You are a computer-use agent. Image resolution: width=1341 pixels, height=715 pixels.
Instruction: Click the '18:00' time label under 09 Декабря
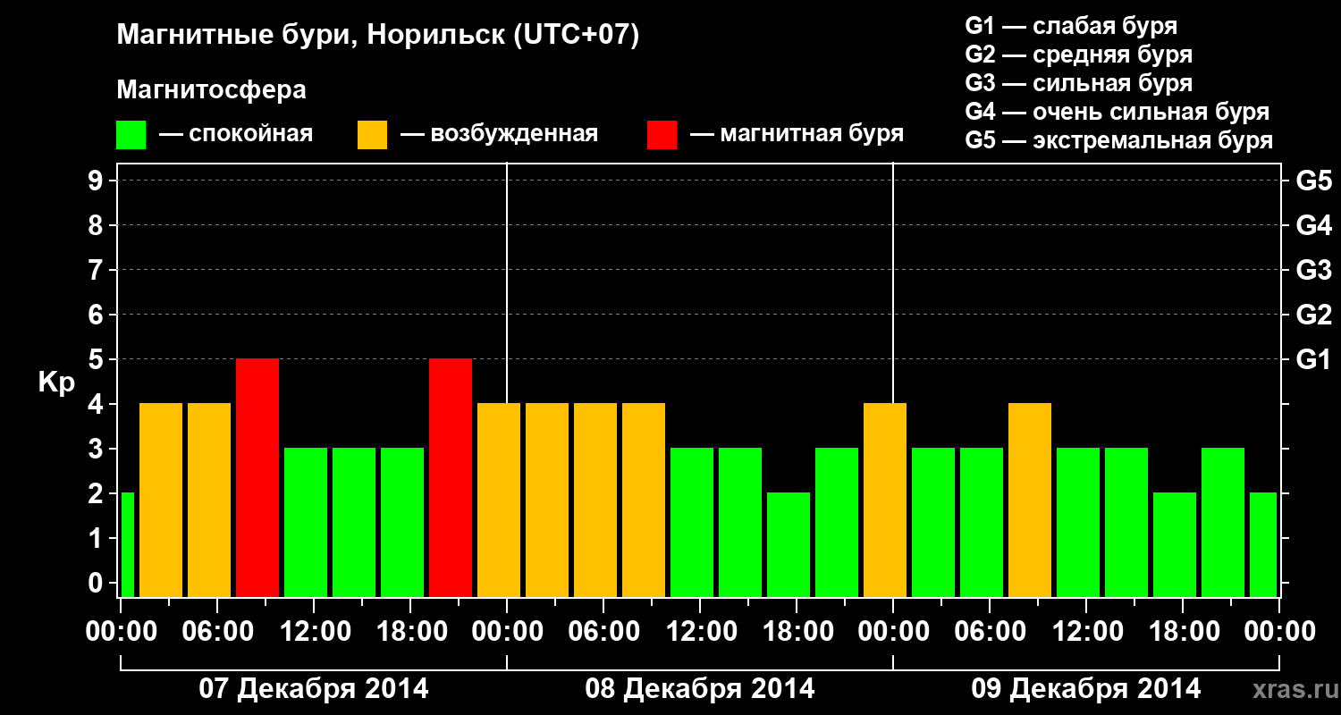[1183, 631]
